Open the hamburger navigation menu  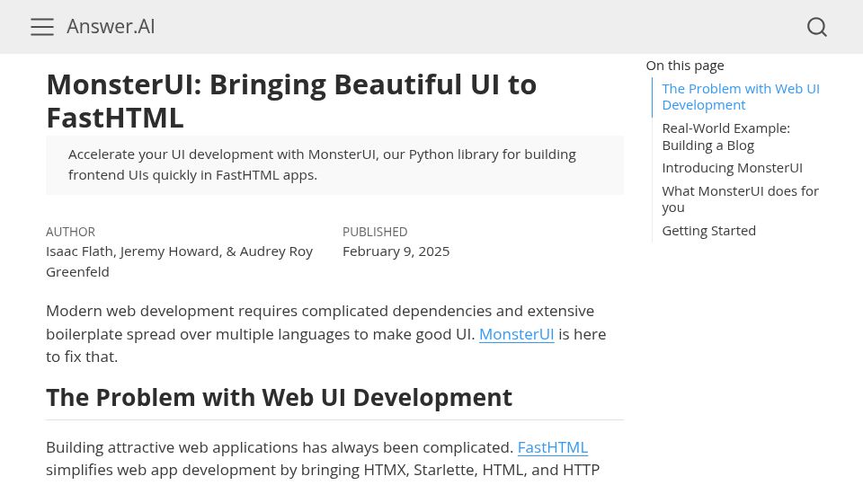click(42, 26)
